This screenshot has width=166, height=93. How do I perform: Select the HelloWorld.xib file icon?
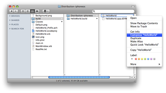click(x=33, y=34)
